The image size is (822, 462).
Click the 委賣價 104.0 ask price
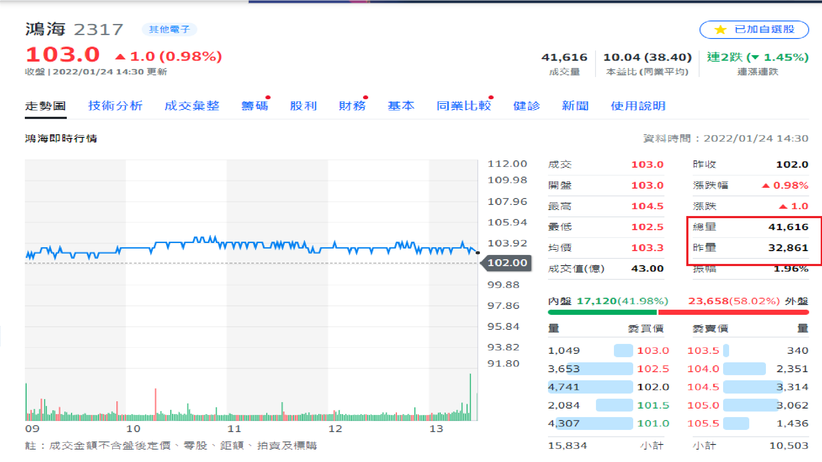pyautogui.click(x=703, y=369)
